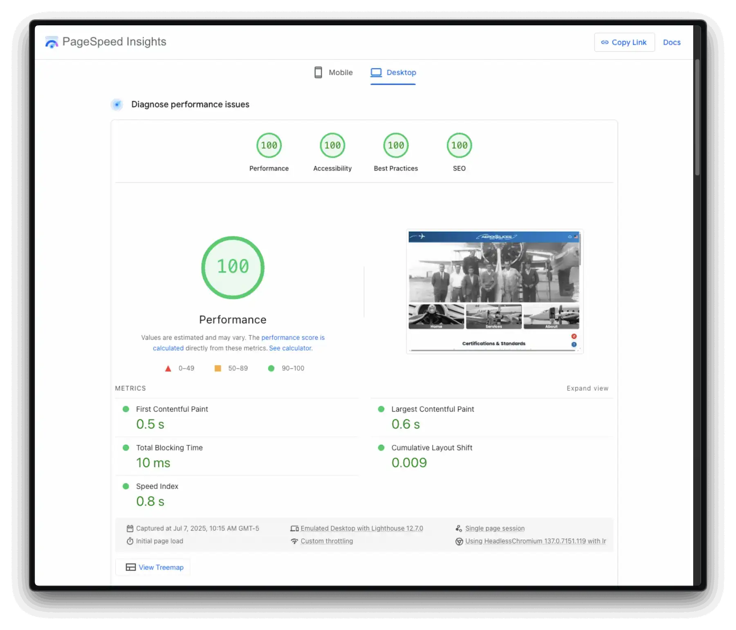The height and width of the screenshot is (630, 736).
Task: Open the Docs link
Action: (x=671, y=43)
